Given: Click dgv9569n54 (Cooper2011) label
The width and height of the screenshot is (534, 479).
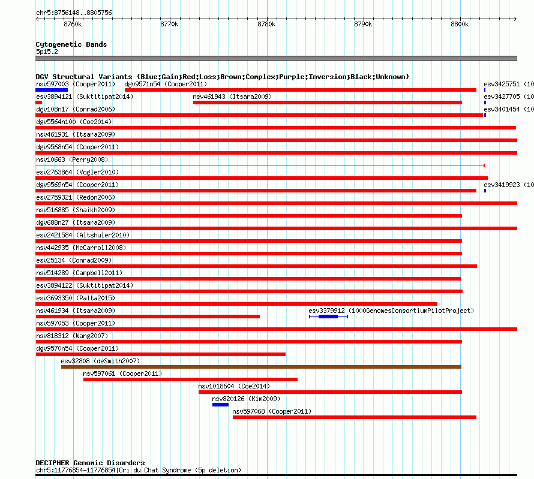Looking at the screenshot, I should (x=77, y=185).
